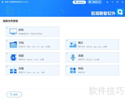Viewport: 125px width, 100px height.
Task: Close the data recovery window
Action: click(122, 2)
